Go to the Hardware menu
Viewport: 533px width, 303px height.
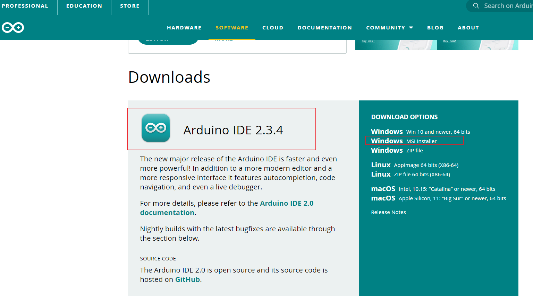184,28
